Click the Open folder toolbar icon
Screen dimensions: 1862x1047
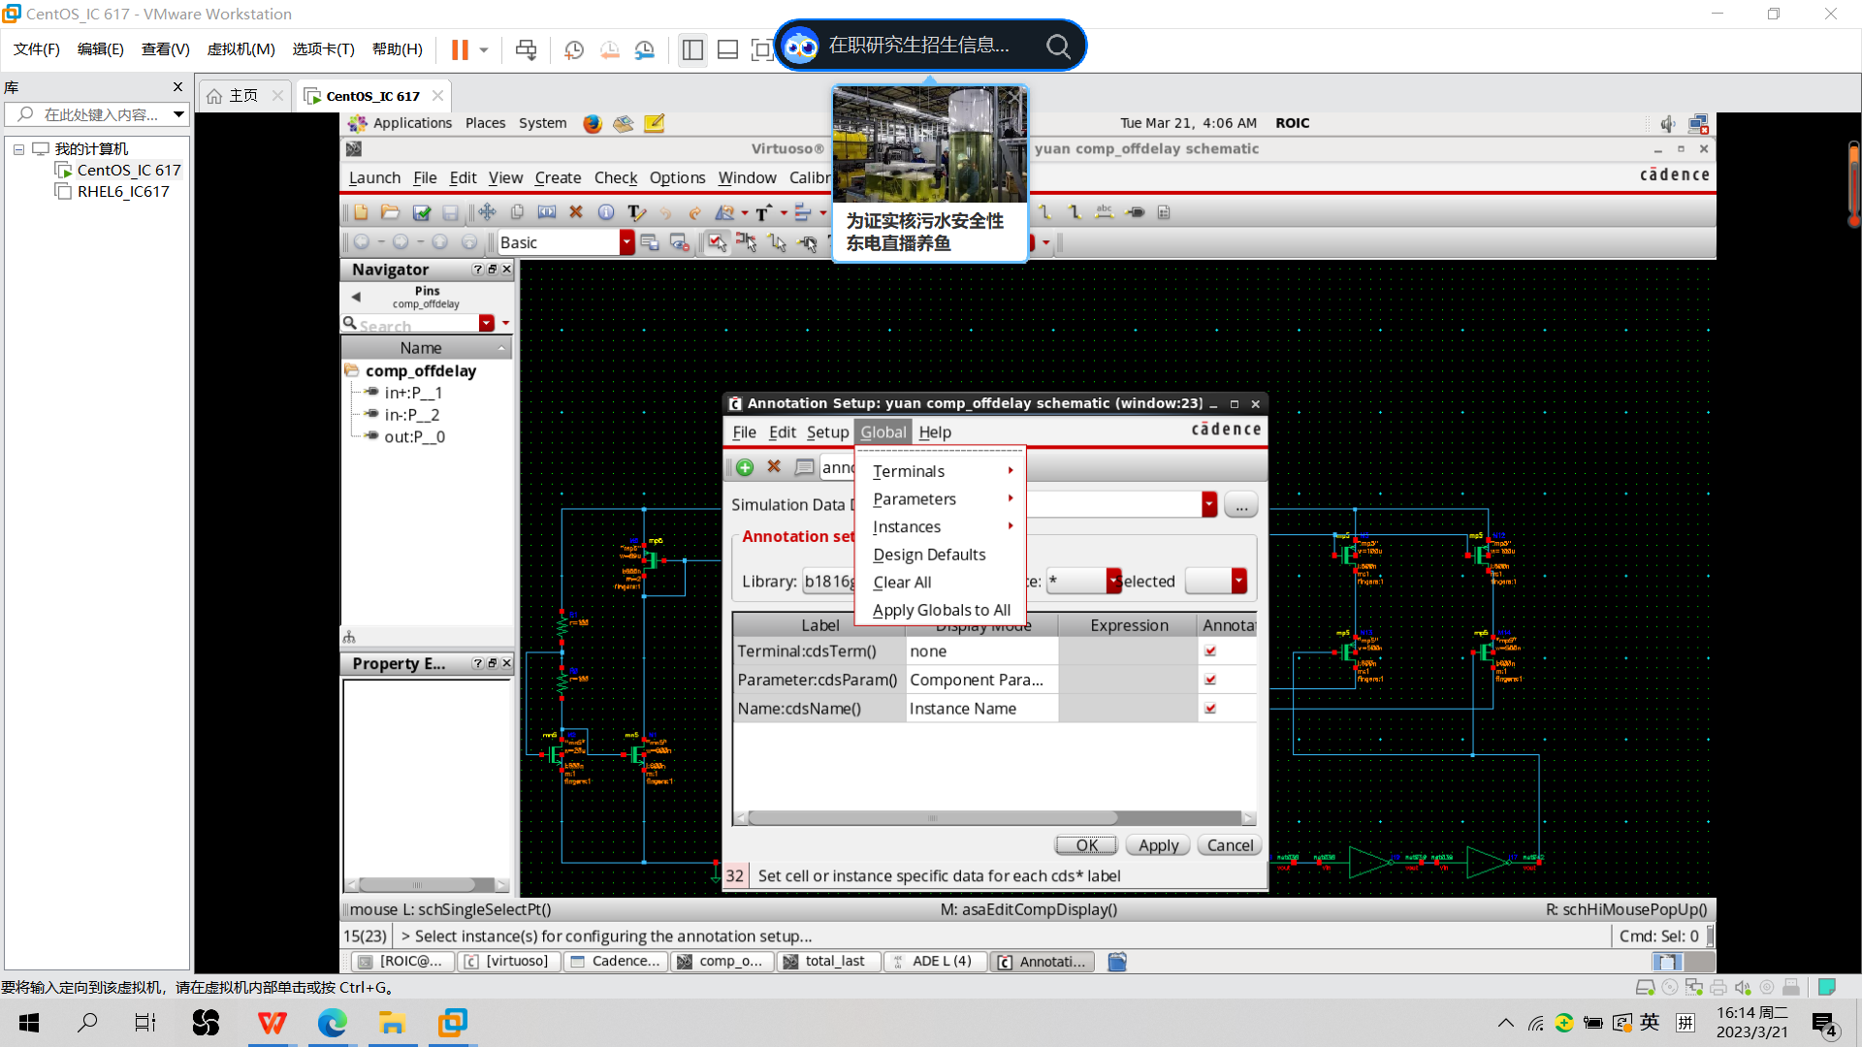click(390, 212)
